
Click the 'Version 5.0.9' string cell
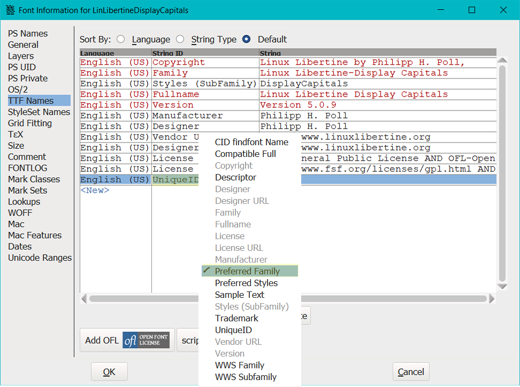378,105
